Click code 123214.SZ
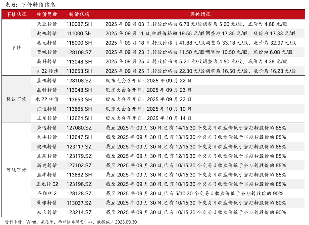Image resolution: width=309 pixels, height=225 pixels. point(79,212)
